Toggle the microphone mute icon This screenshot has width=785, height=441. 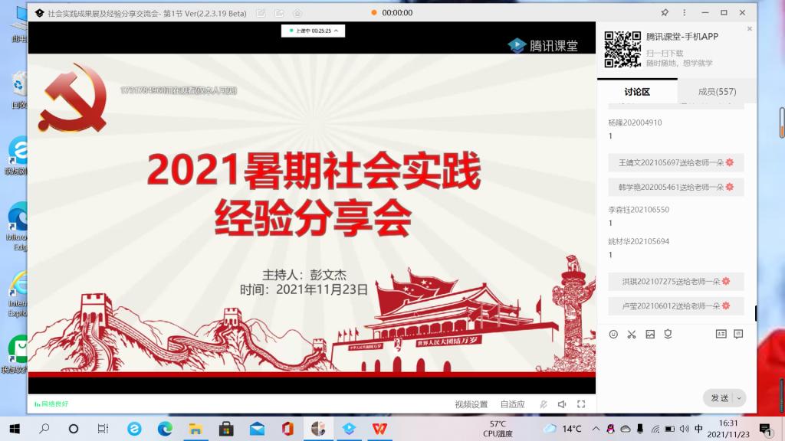click(x=544, y=404)
